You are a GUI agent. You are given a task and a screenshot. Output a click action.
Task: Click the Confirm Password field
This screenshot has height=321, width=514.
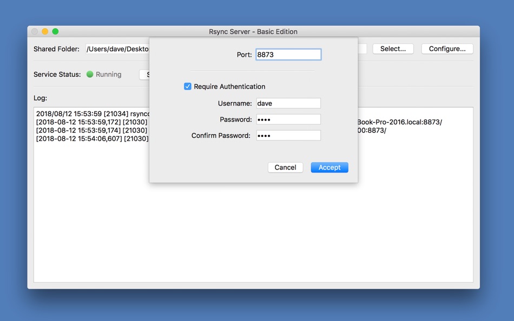click(288, 135)
